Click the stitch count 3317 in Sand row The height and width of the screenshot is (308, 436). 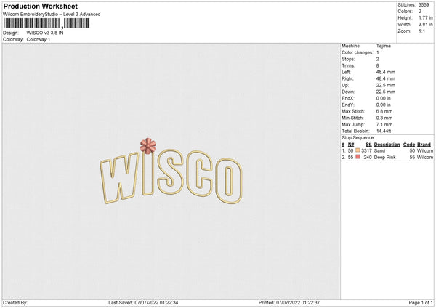click(x=366, y=150)
